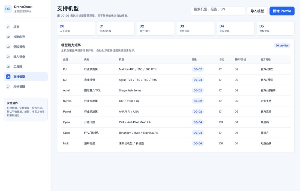Screen dimensions: 300x191
Task: Select the D5 授权受控 card
Action: [x=275, y=28]
